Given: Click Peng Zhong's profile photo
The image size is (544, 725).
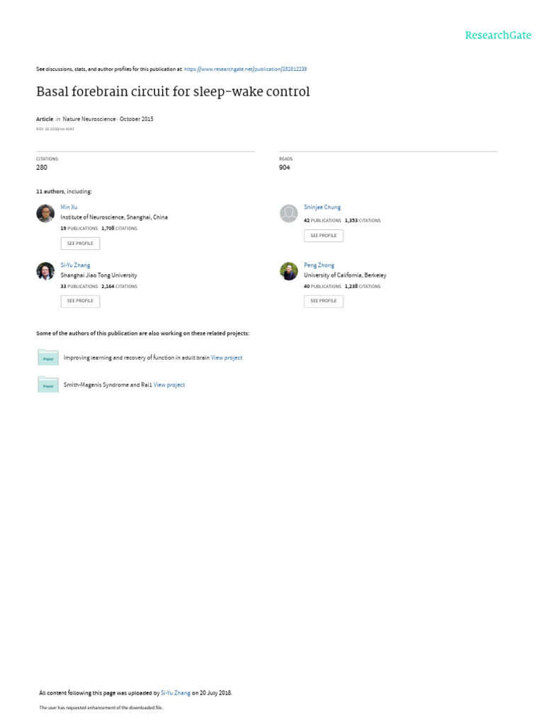Looking at the screenshot, I should coord(289,271).
